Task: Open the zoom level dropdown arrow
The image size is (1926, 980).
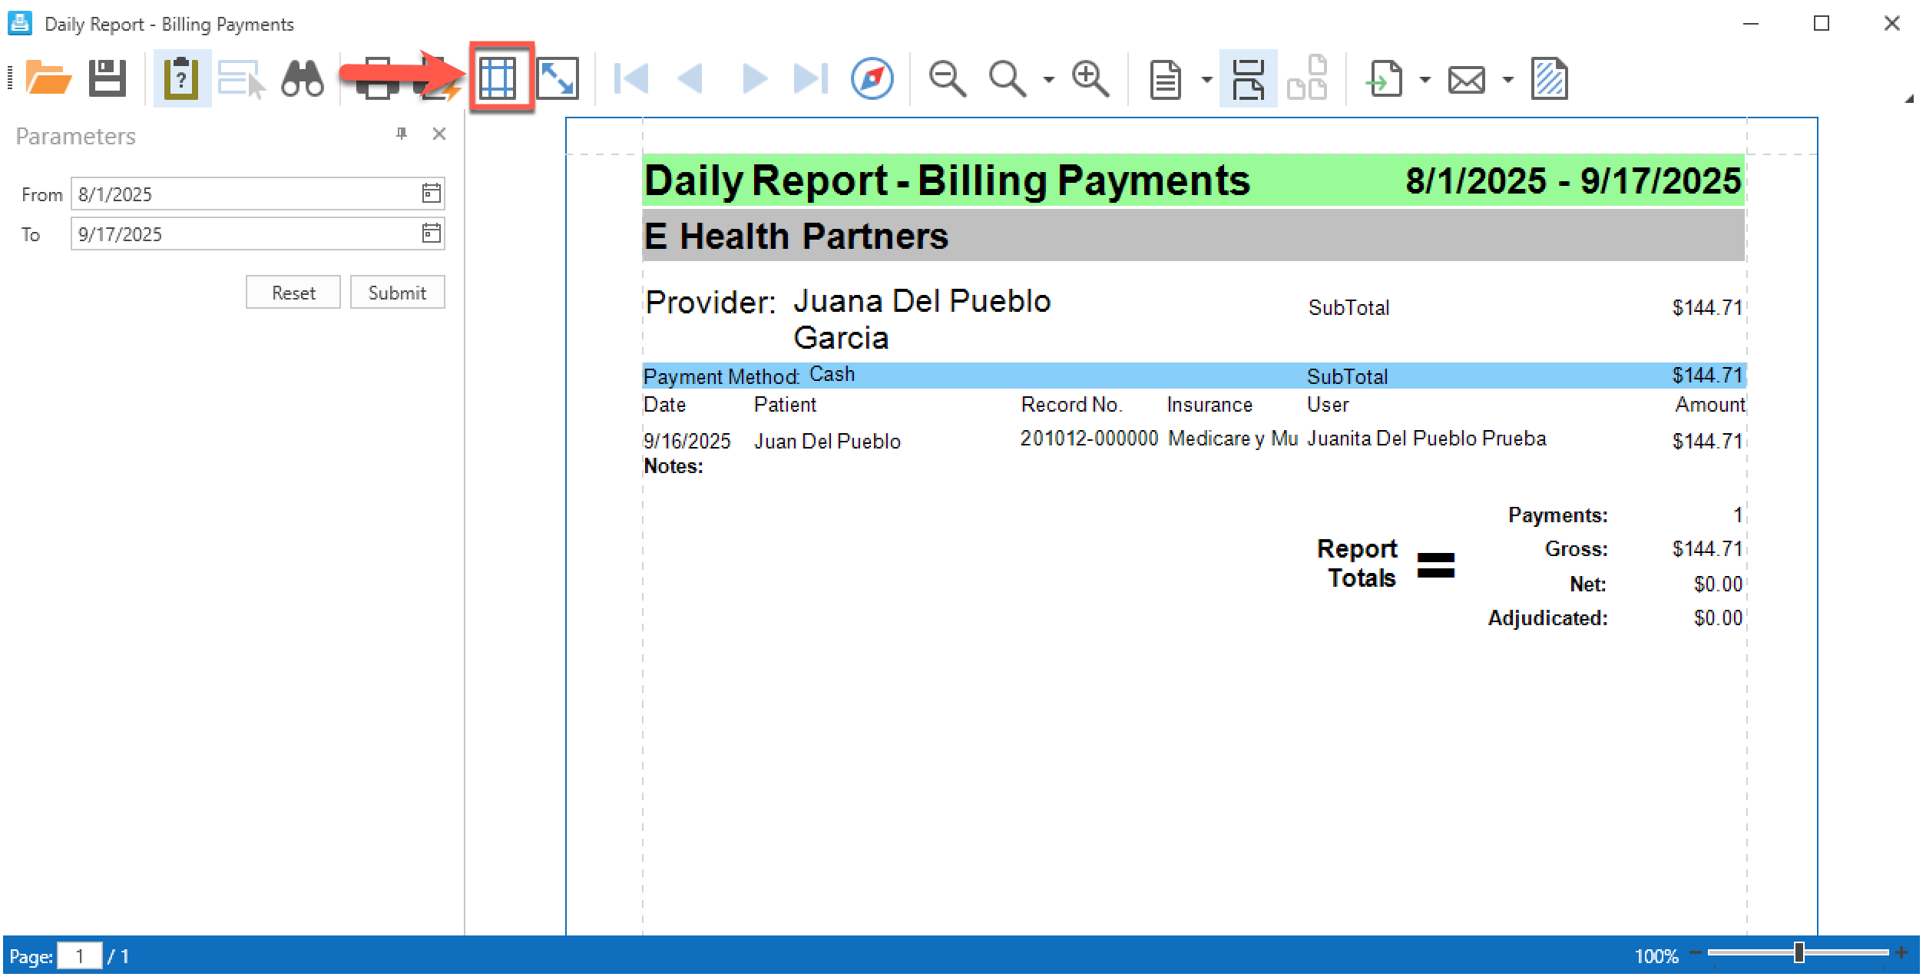Action: pos(1049,80)
